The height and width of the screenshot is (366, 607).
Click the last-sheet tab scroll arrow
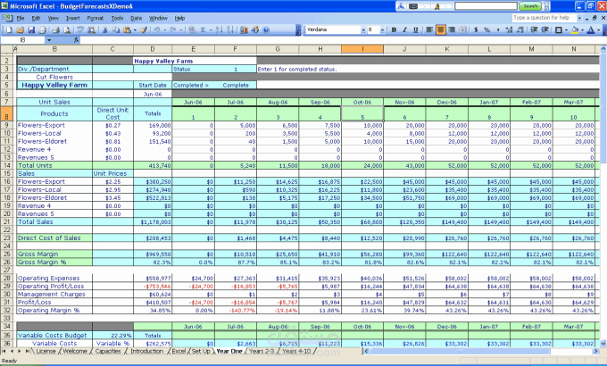[27, 352]
